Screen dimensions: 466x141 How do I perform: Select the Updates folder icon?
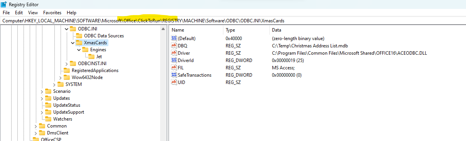point(48,98)
